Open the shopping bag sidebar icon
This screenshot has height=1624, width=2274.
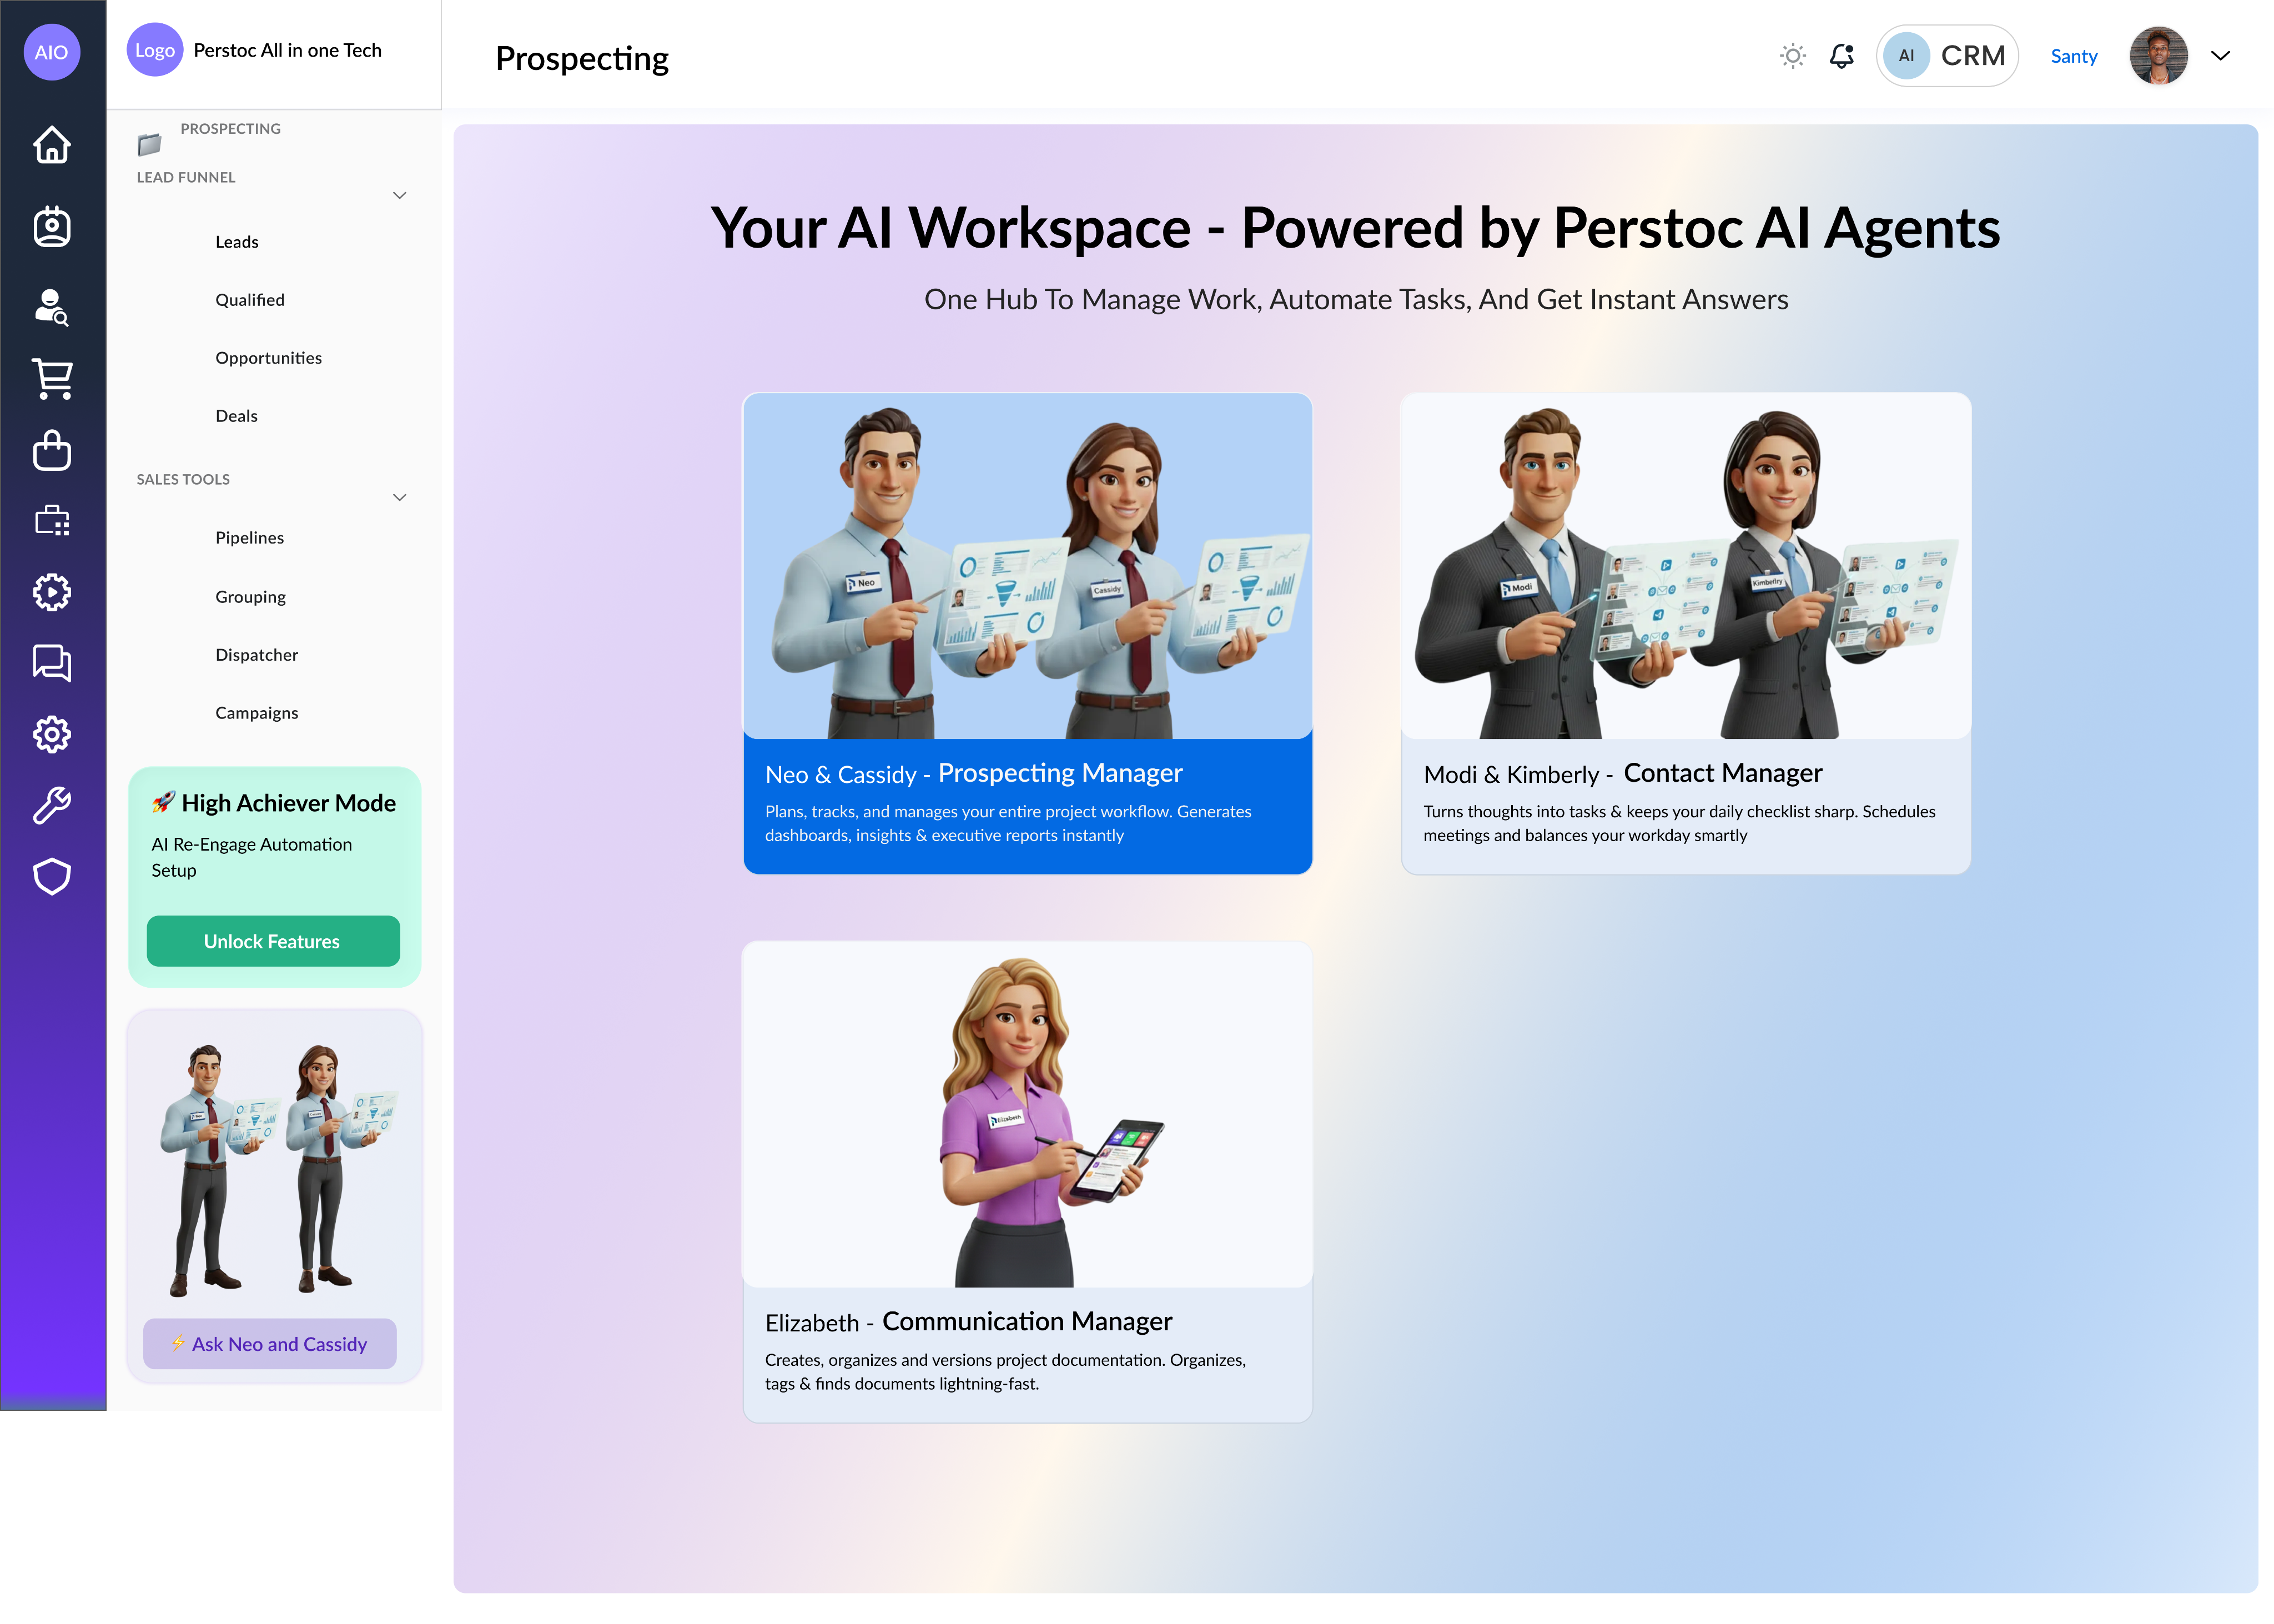coord(52,450)
